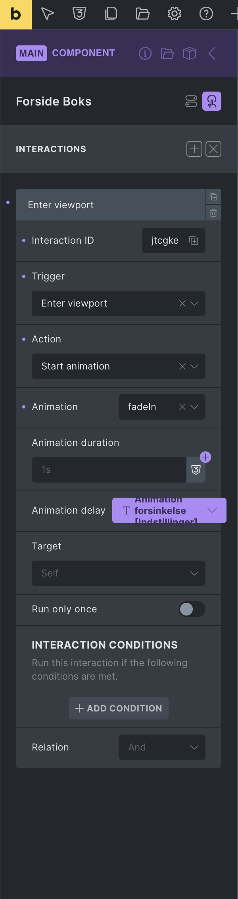Toggle Run only once switch
The height and width of the screenshot is (899, 238).
[x=192, y=609]
